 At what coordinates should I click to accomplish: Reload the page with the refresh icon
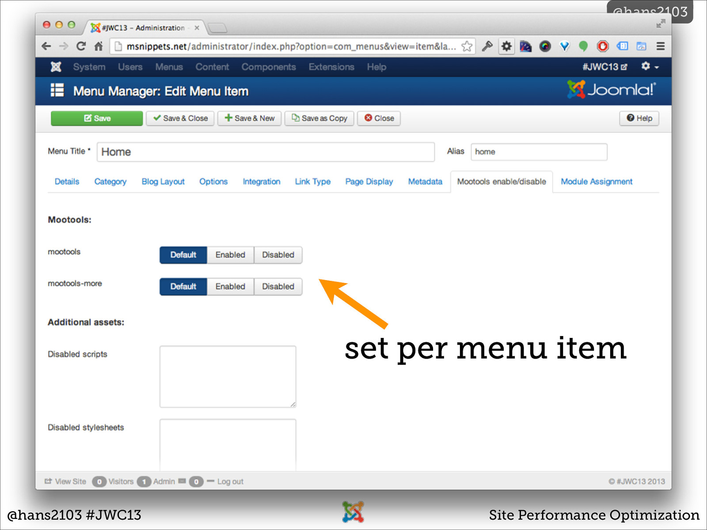click(81, 46)
